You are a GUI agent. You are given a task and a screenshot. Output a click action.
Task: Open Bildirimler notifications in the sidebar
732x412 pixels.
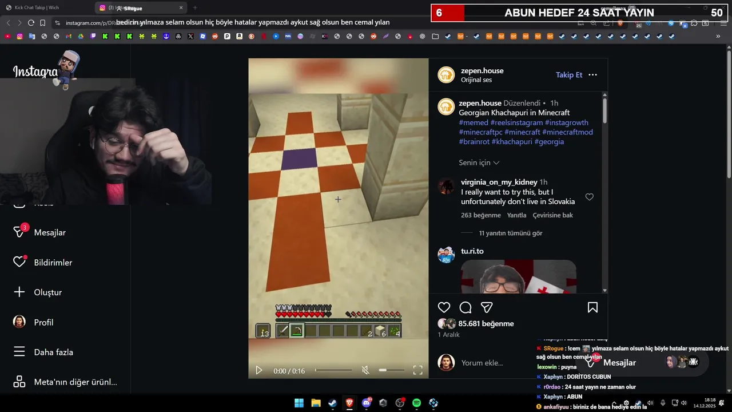[43, 262]
